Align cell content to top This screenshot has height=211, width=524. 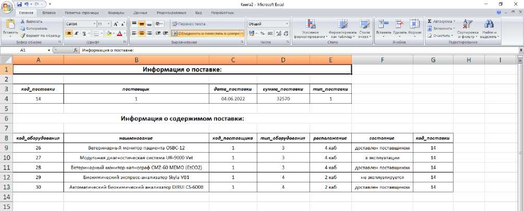134,24
